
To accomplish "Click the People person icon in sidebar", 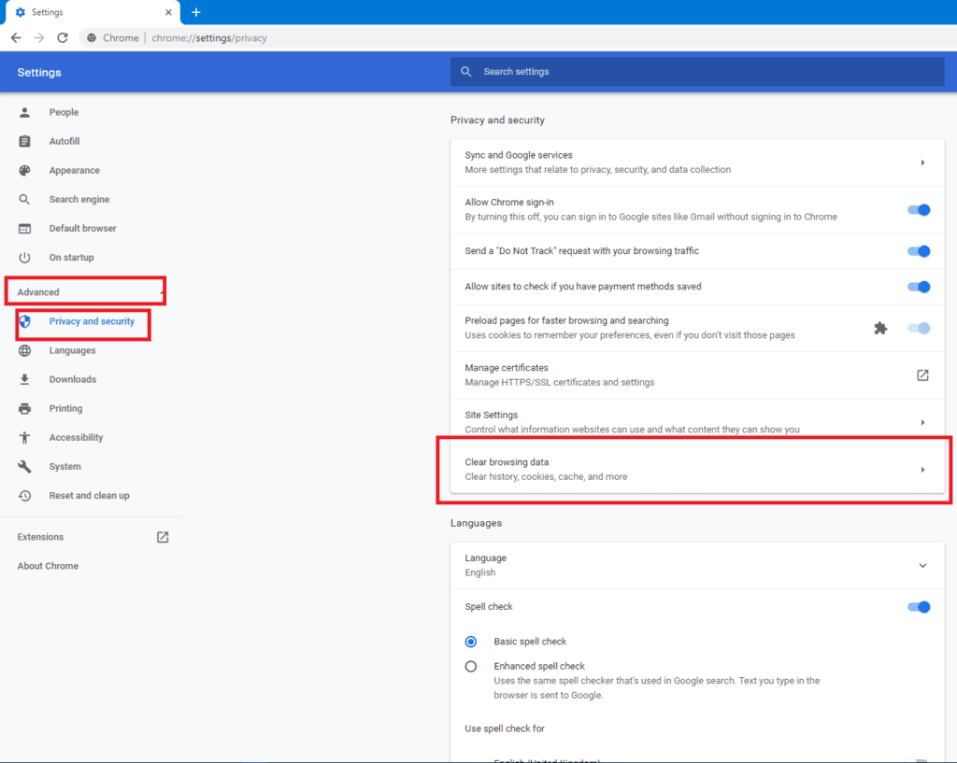I will point(25,112).
